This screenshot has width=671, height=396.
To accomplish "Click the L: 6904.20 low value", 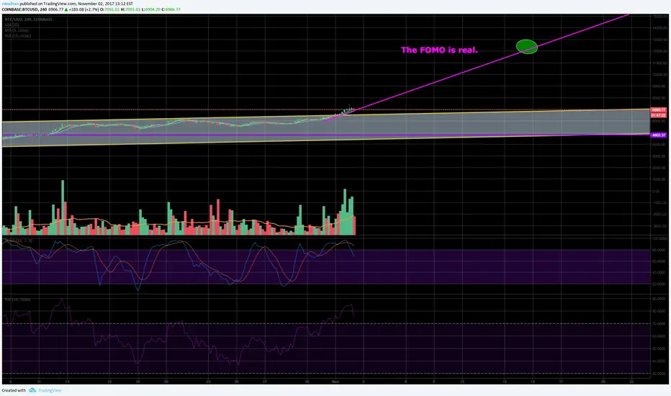I will 150,9.
